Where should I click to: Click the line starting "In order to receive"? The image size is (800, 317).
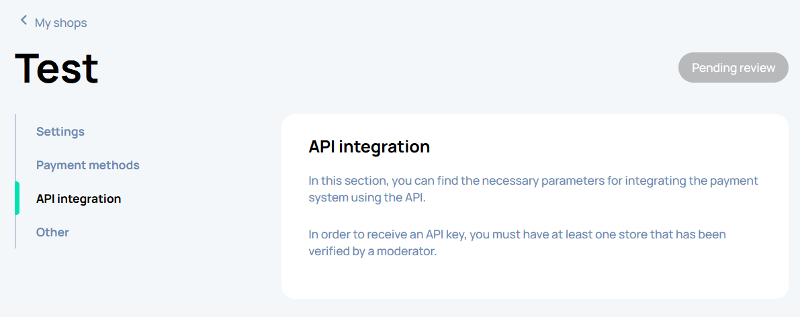[517, 234]
